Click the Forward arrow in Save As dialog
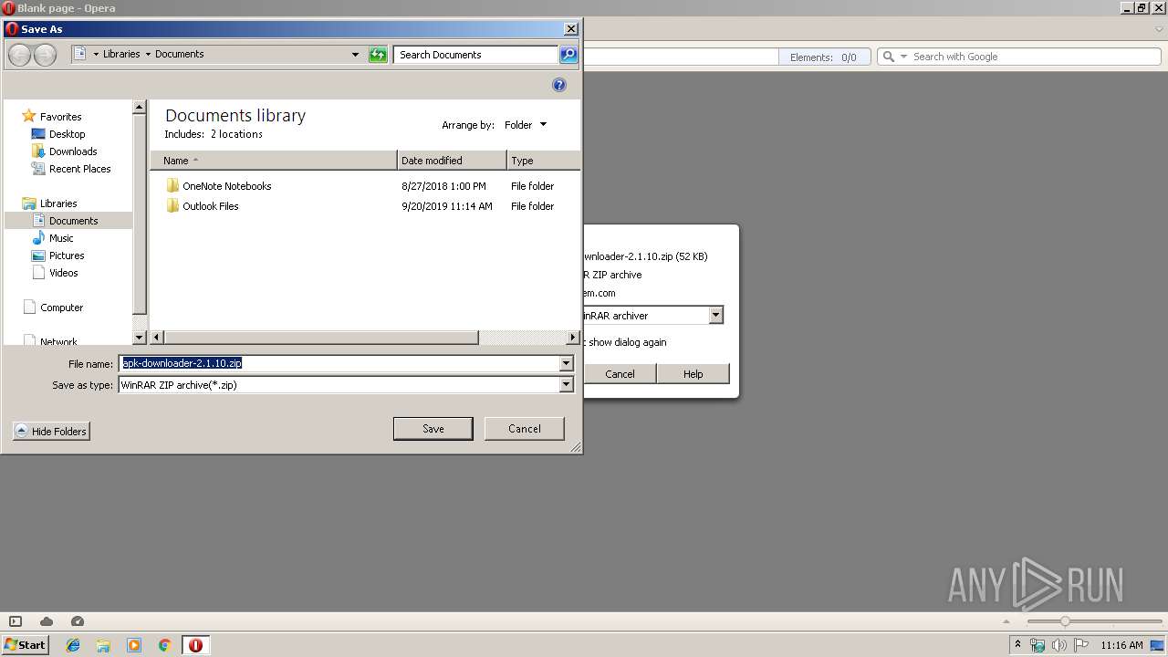Viewport: 1168px width, 657px height. 45,55
